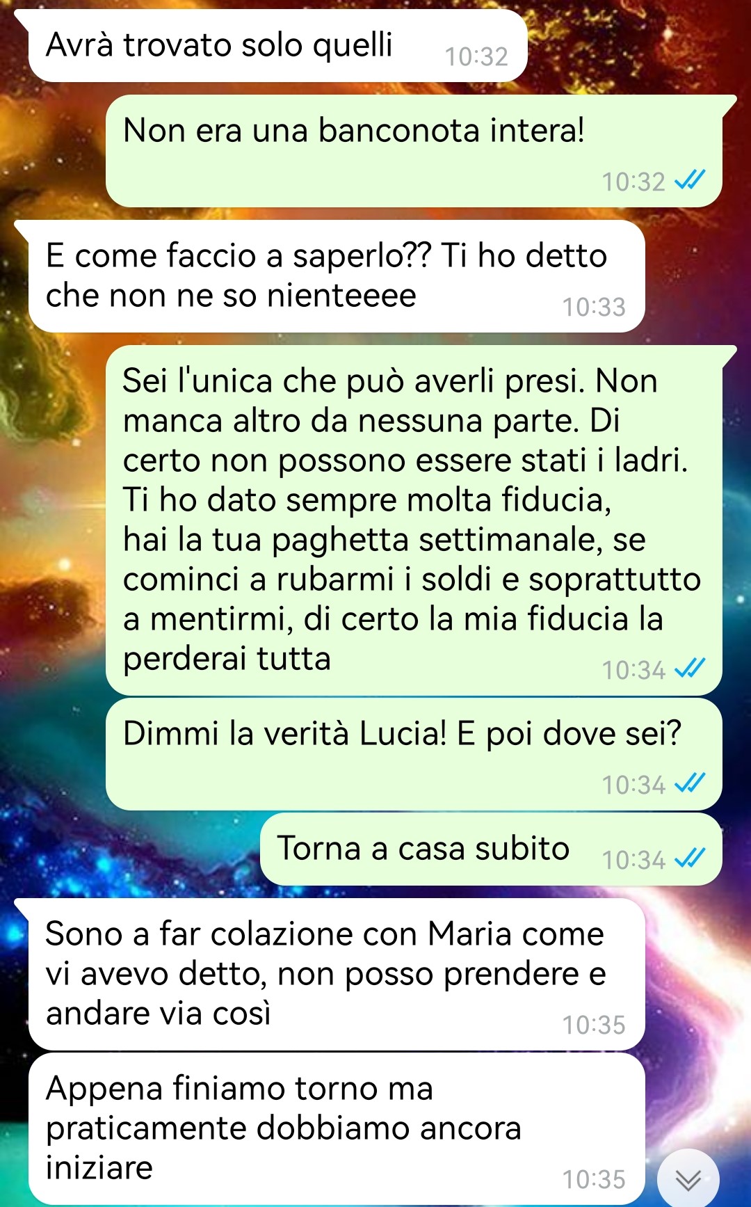
Task: Select the 'Dimmi la verità Lucia!' message
Action: coord(414,754)
